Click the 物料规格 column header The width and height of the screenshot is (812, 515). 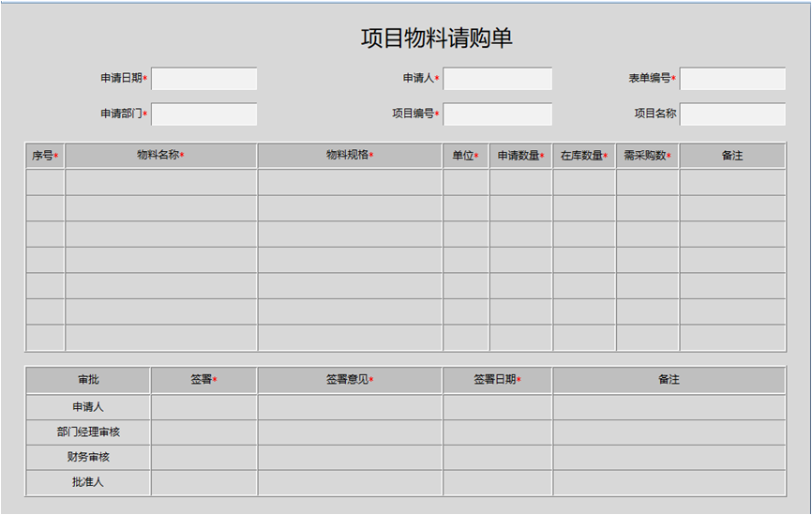350,156
